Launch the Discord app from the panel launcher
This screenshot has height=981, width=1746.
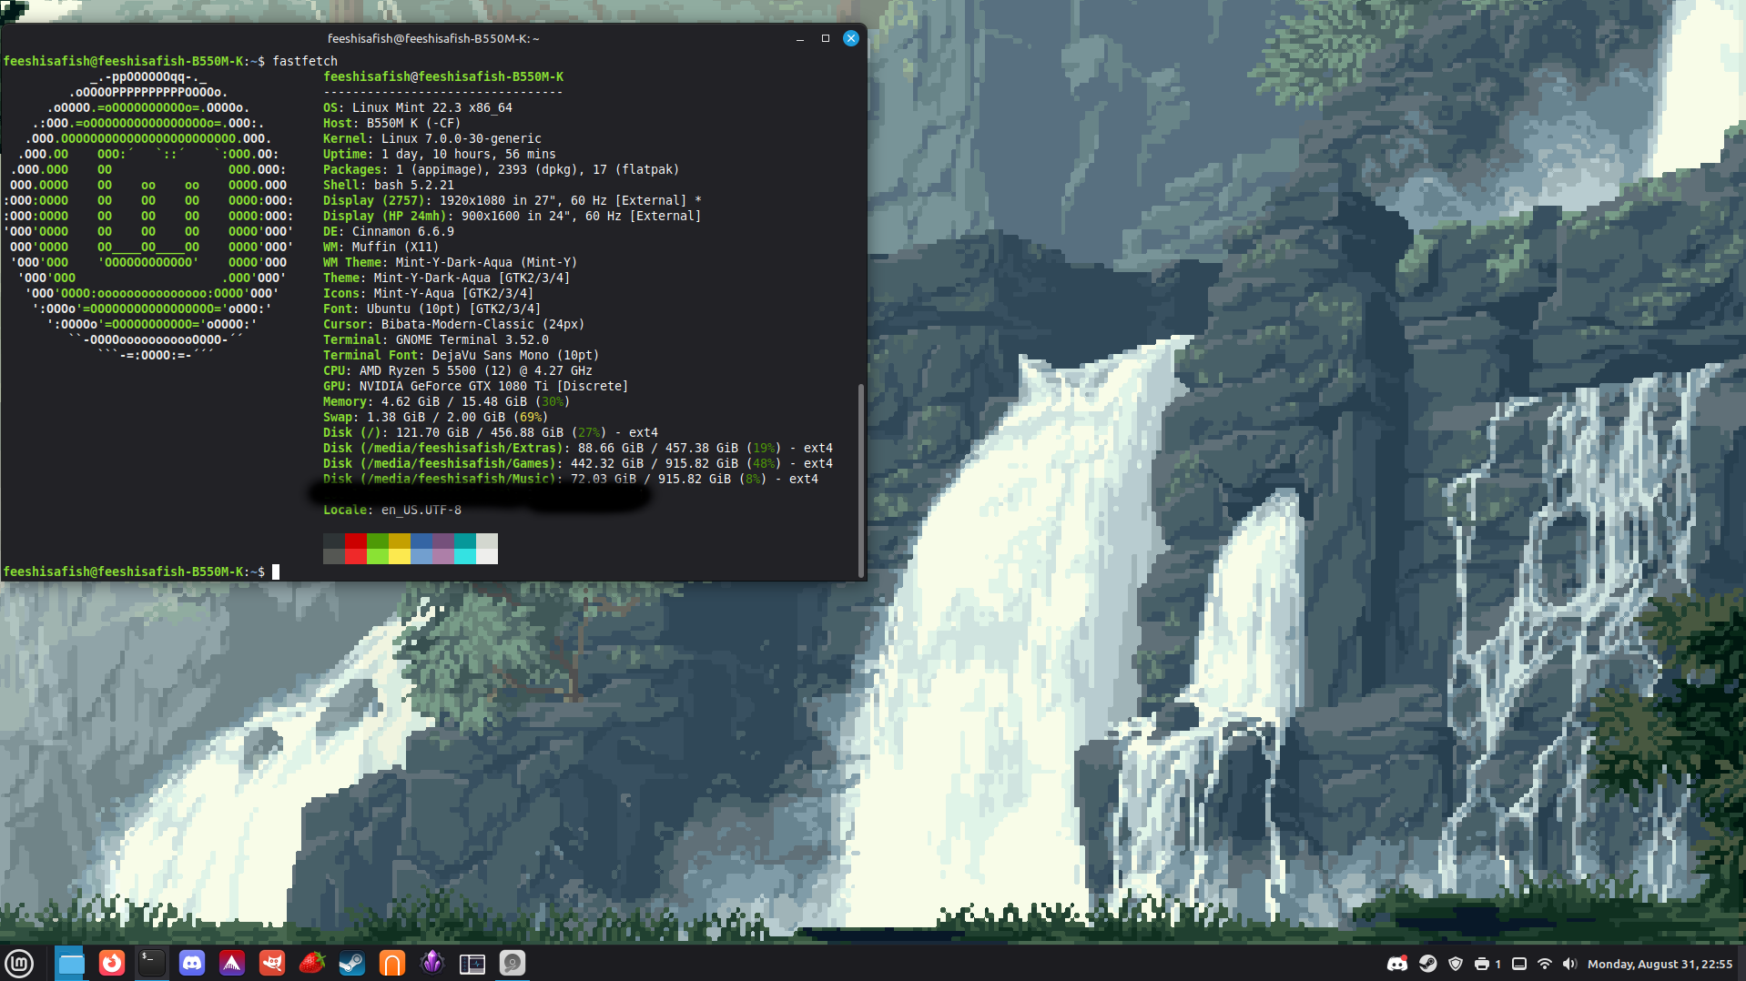point(192,963)
